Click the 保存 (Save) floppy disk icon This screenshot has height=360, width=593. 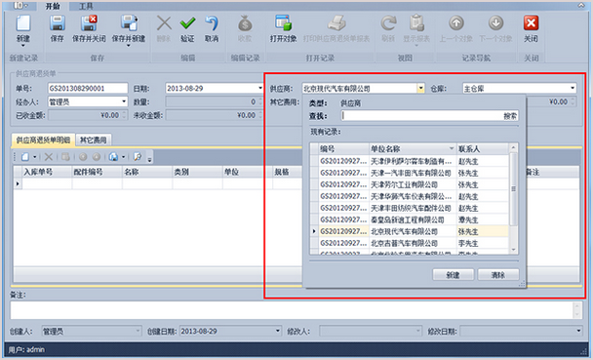pos(58,23)
